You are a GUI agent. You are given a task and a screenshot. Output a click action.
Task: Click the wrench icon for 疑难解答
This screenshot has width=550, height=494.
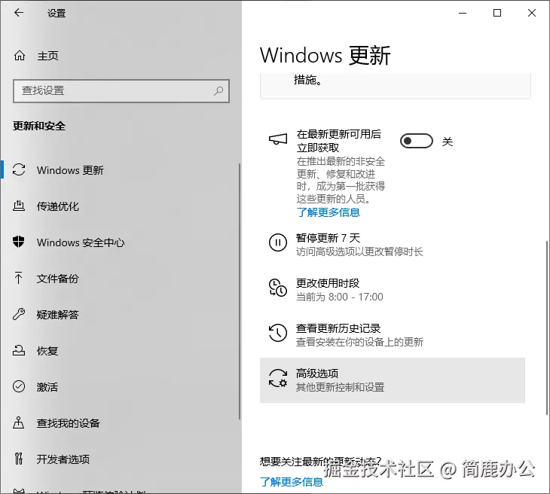click(19, 314)
